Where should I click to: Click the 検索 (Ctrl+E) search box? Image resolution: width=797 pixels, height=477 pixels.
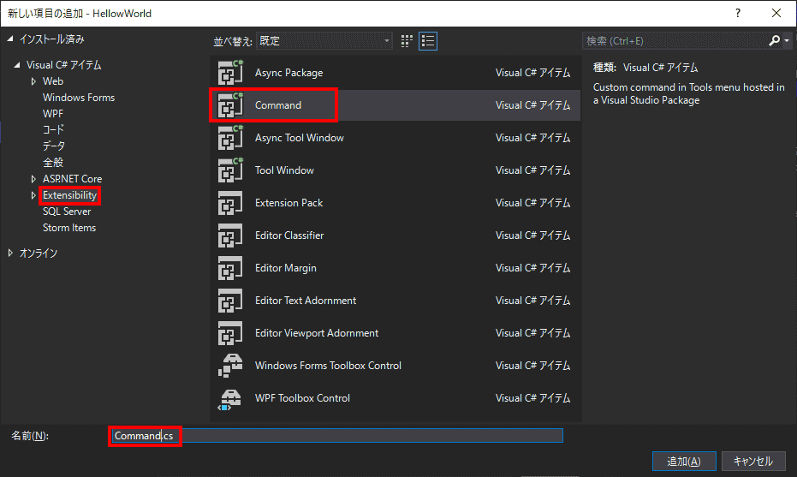click(675, 41)
